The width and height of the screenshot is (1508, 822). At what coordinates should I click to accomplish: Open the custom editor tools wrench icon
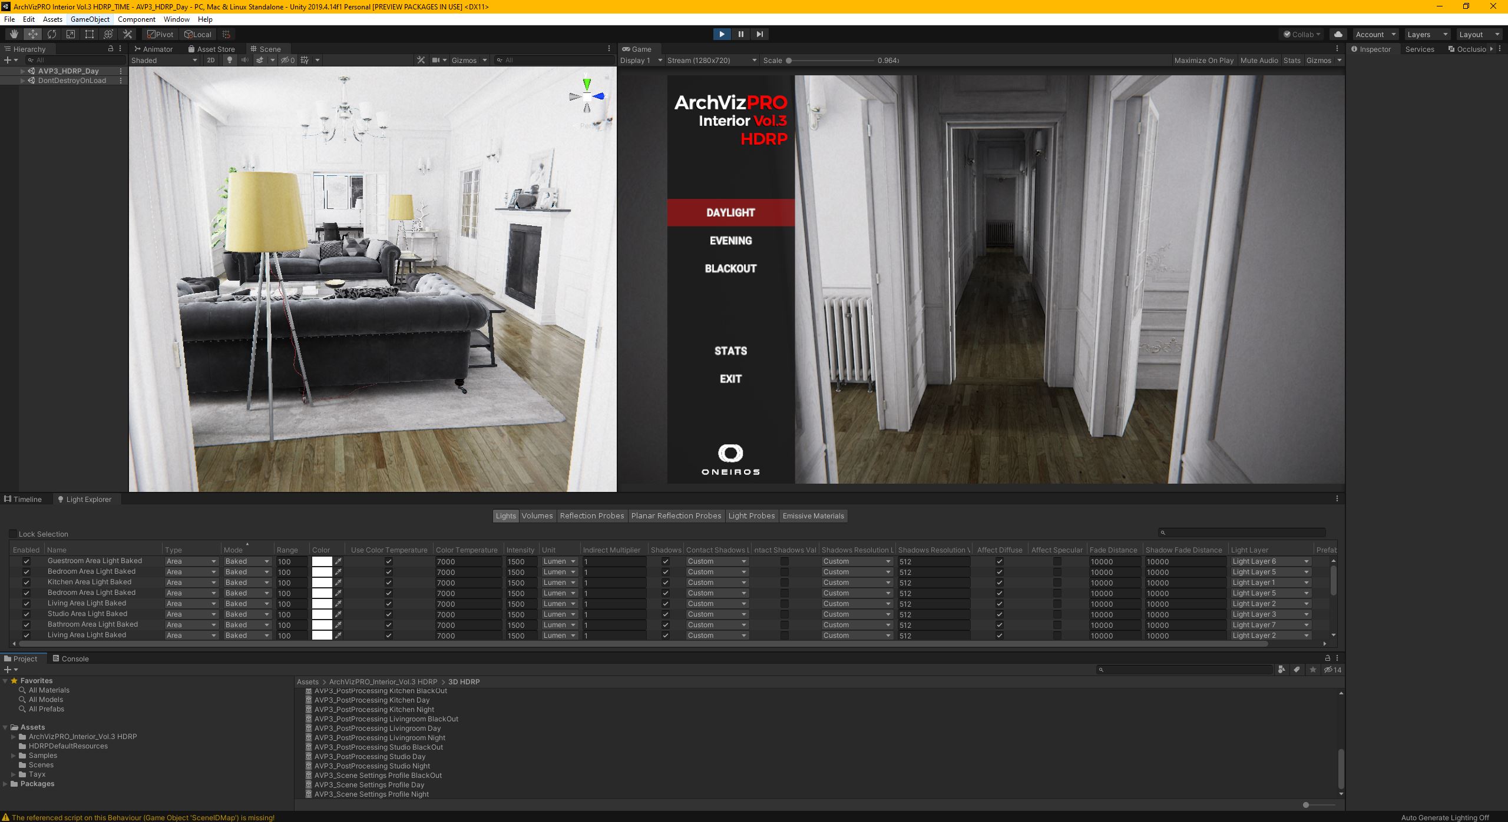coord(127,34)
